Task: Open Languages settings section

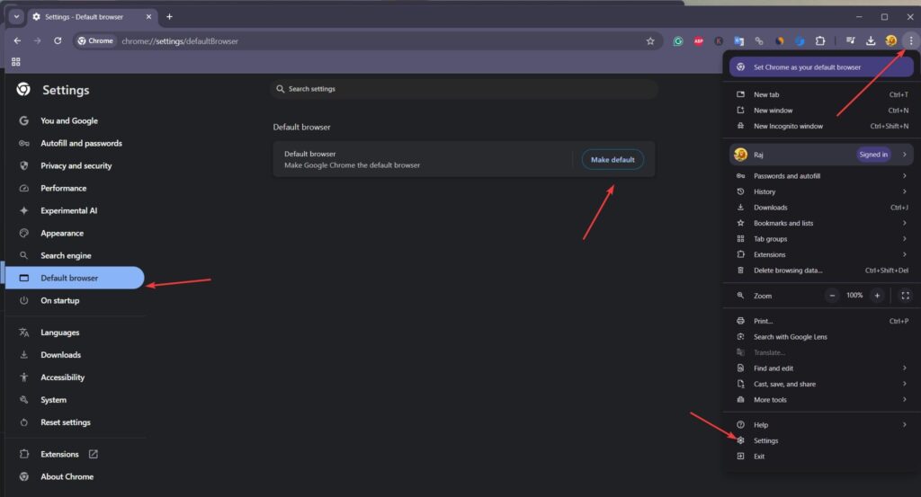Action: [x=60, y=333]
